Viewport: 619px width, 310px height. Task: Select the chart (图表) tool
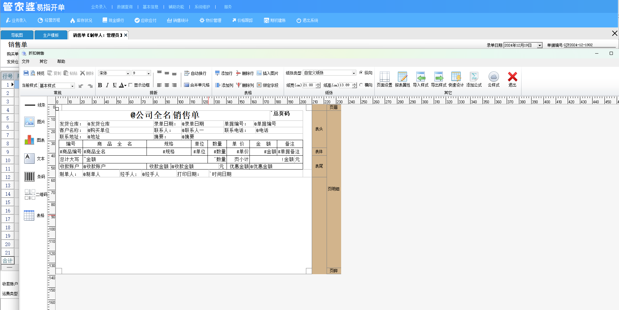tap(35, 140)
